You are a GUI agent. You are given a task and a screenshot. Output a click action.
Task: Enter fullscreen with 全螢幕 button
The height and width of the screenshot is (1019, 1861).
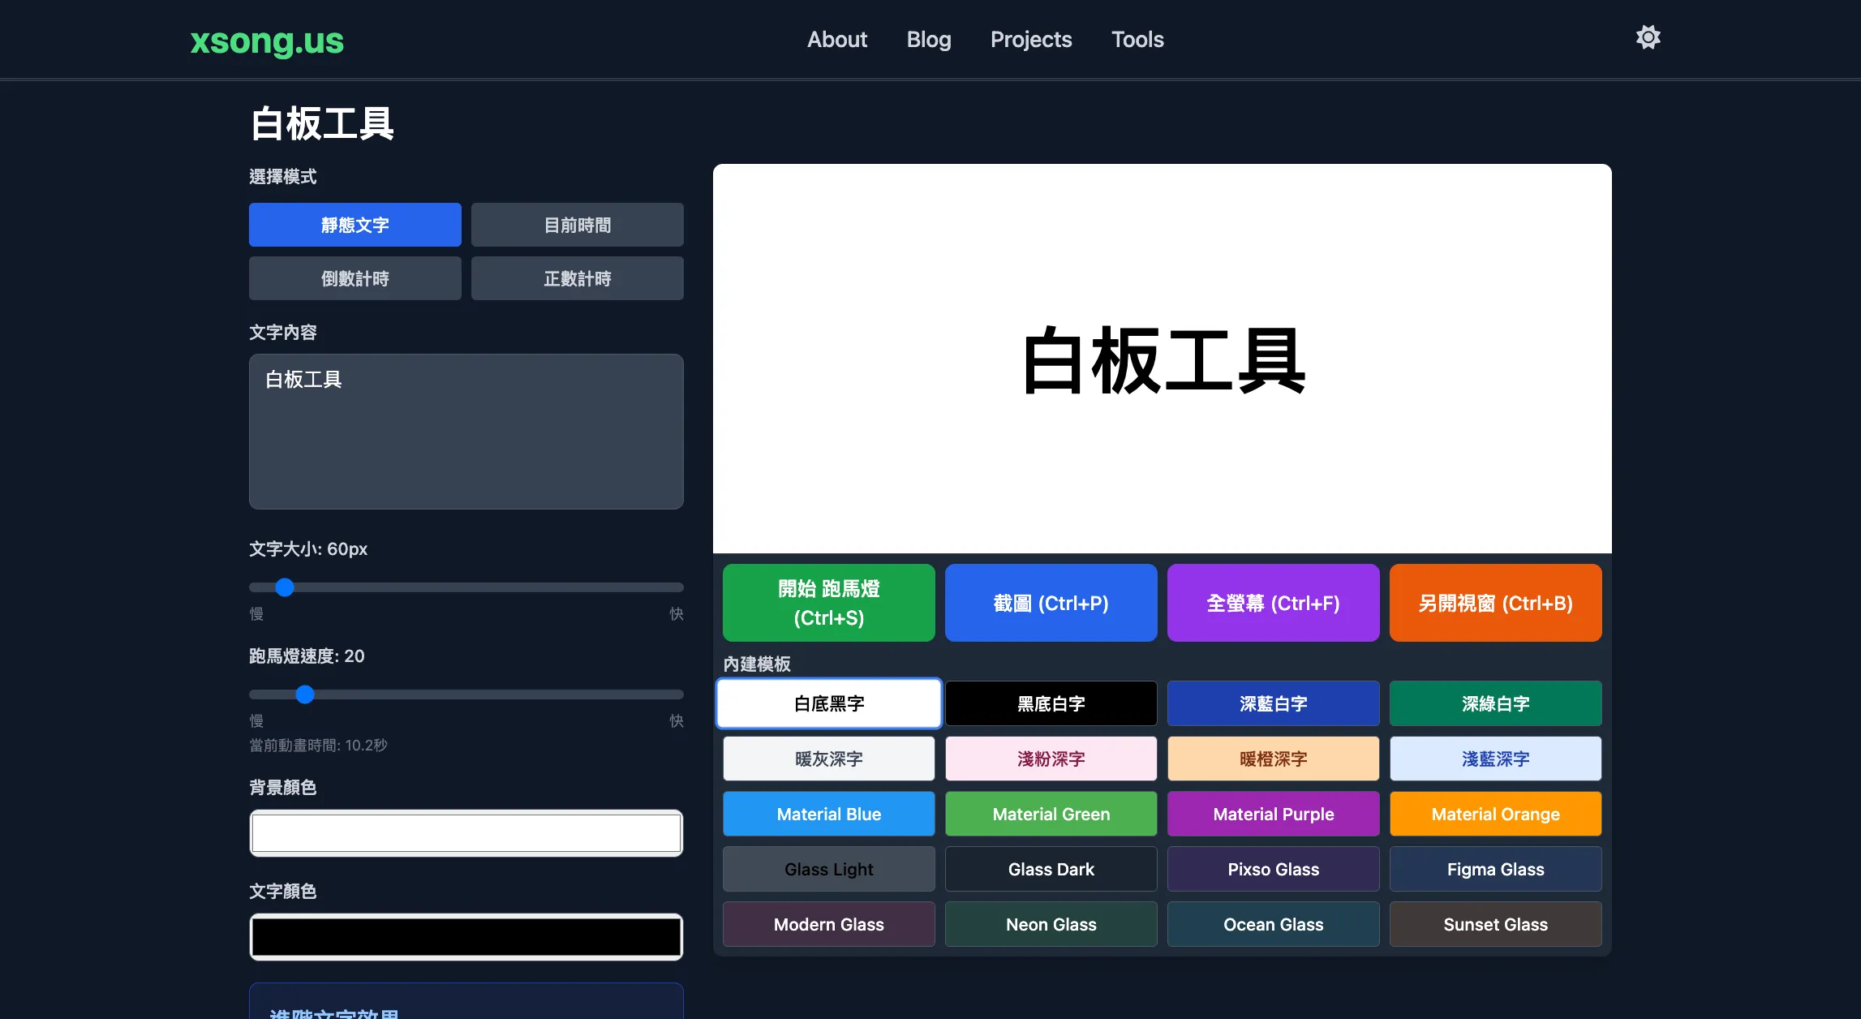(1273, 603)
